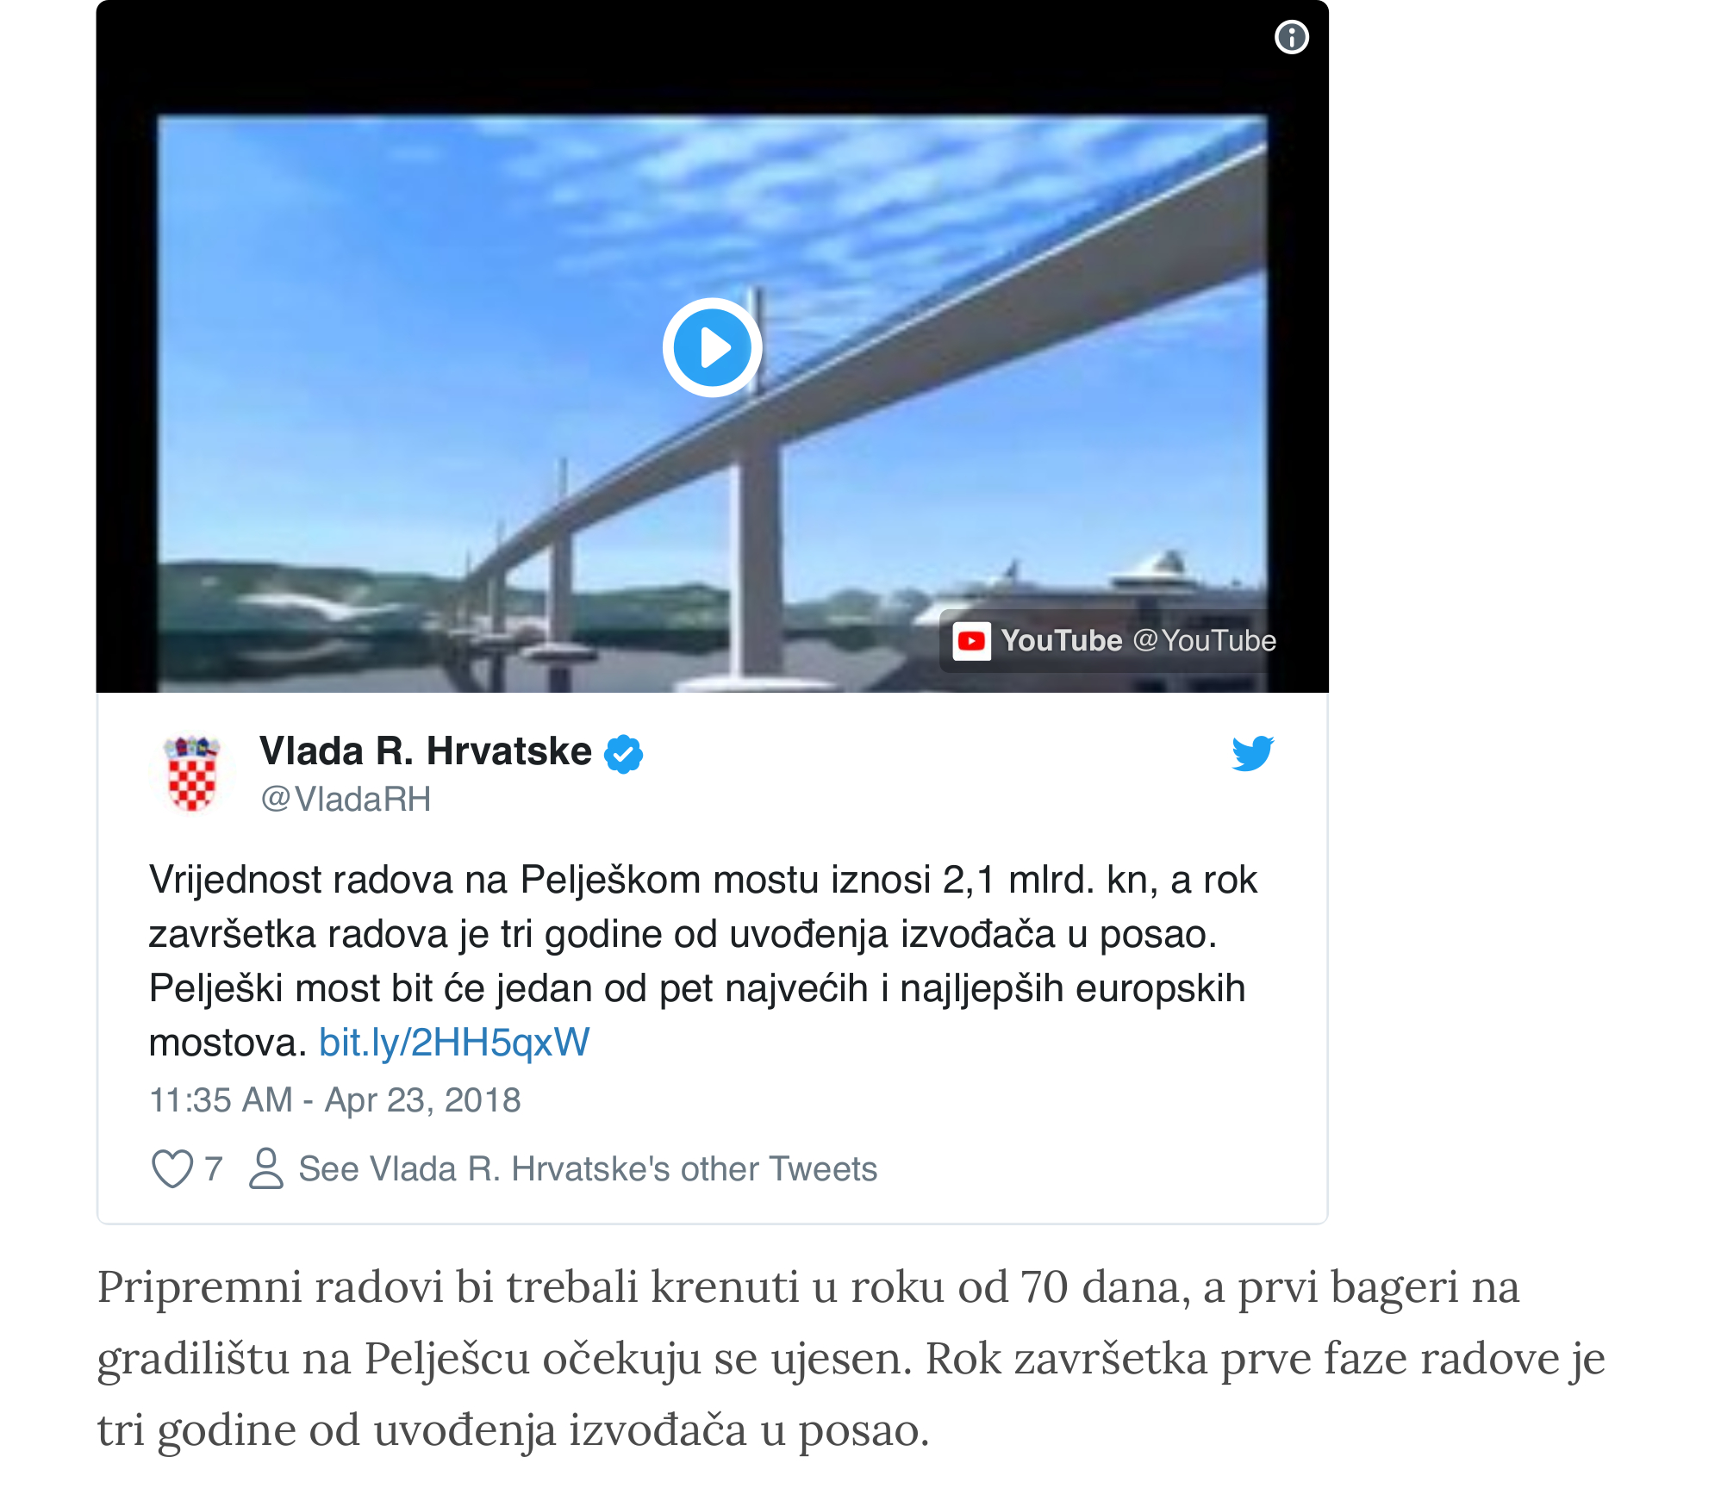Open the Croatian coat of arms avatar
This screenshot has height=1507, width=1721.
tap(191, 773)
